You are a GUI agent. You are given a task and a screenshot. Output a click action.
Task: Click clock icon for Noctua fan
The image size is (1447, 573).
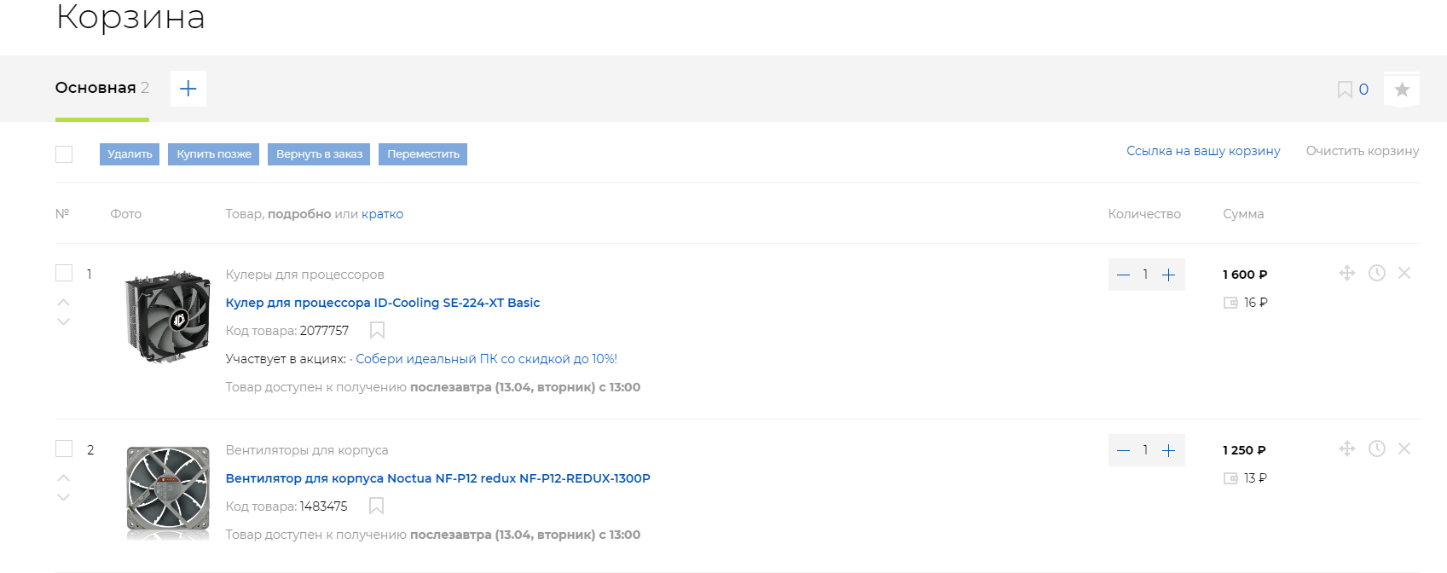pos(1377,449)
